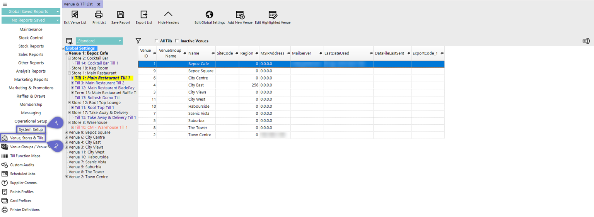Open the Marketing & Promotions menu

pos(31,88)
